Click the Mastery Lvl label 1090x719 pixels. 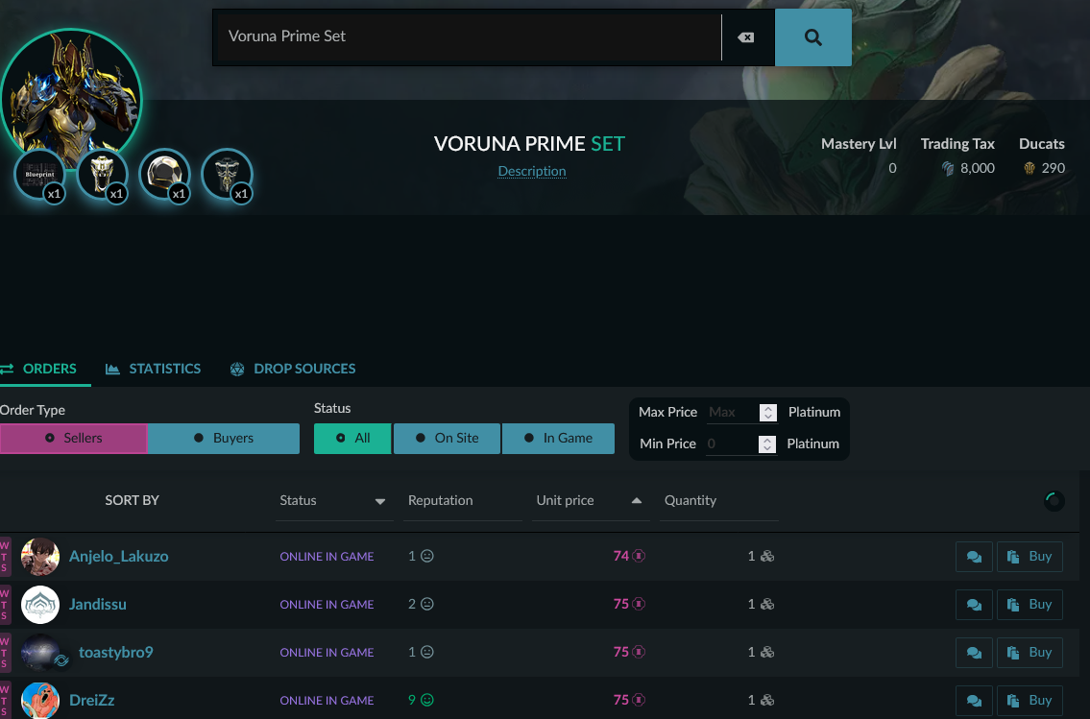859,144
